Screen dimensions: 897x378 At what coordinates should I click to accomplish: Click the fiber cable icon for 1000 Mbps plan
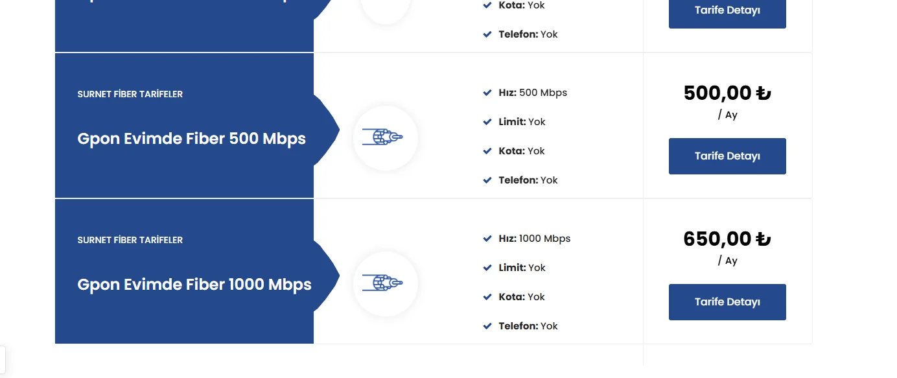[x=383, y=283]
